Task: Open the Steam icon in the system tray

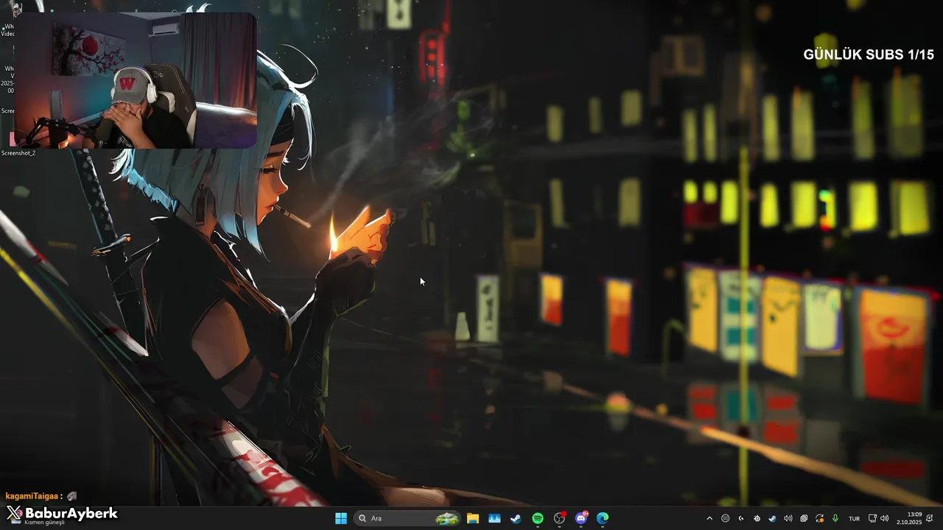Action: click(772, 518)
